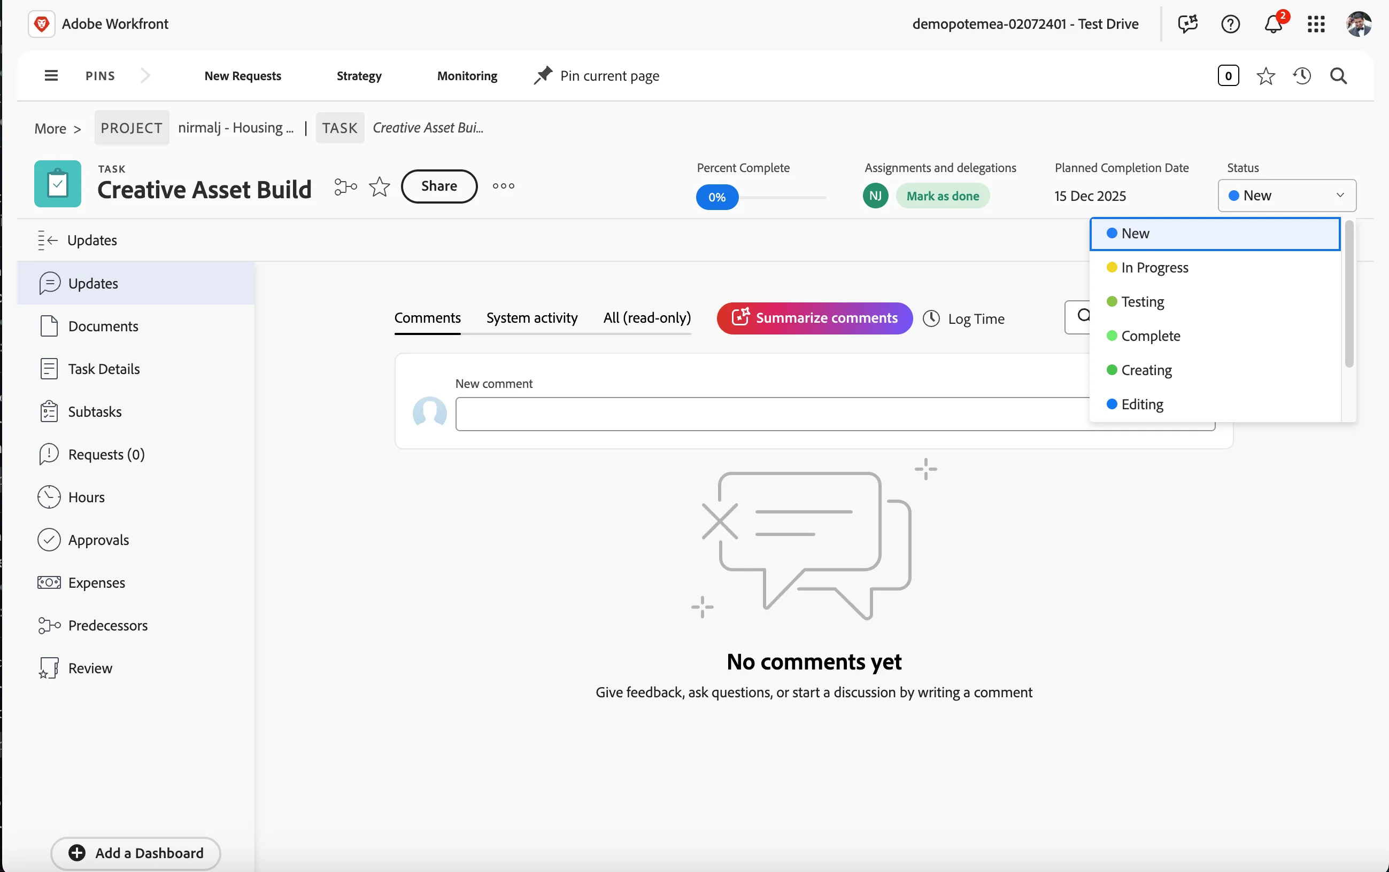
Task: Open the favorites star in toolbar
Action: coord(1265,75)
